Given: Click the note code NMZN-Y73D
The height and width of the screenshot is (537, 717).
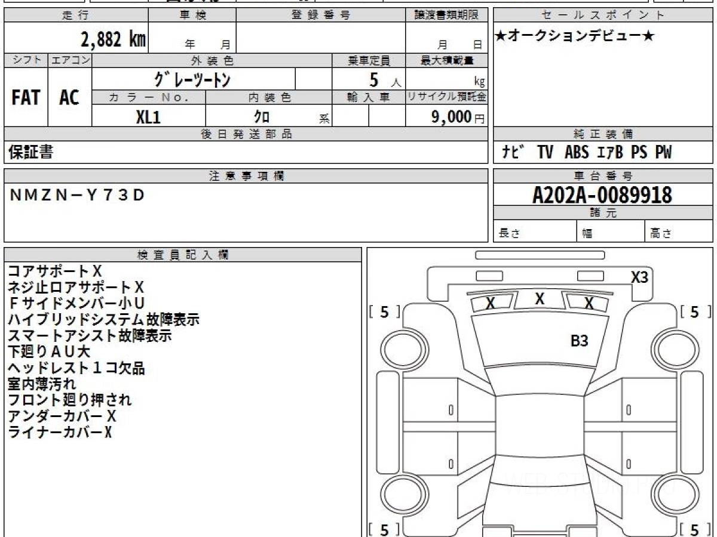Looking at the screenshot, I should [x=78, y=195].
